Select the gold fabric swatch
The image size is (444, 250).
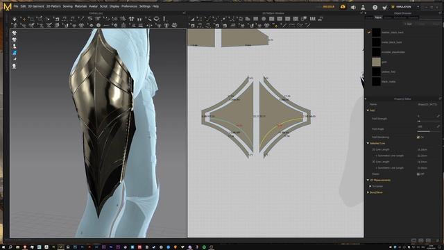pyautogui.click(x=376, y=62)
